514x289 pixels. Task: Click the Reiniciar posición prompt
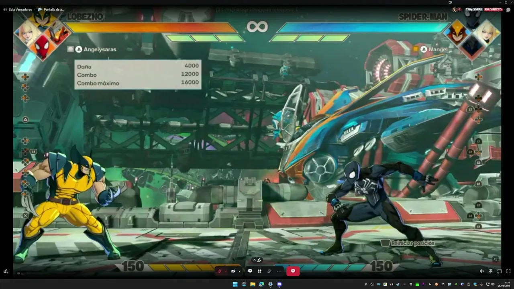(x=408, y=243)
